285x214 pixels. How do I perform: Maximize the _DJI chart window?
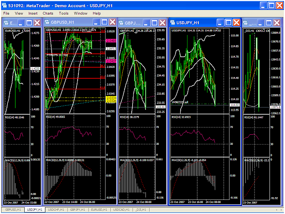click(269, 23)
